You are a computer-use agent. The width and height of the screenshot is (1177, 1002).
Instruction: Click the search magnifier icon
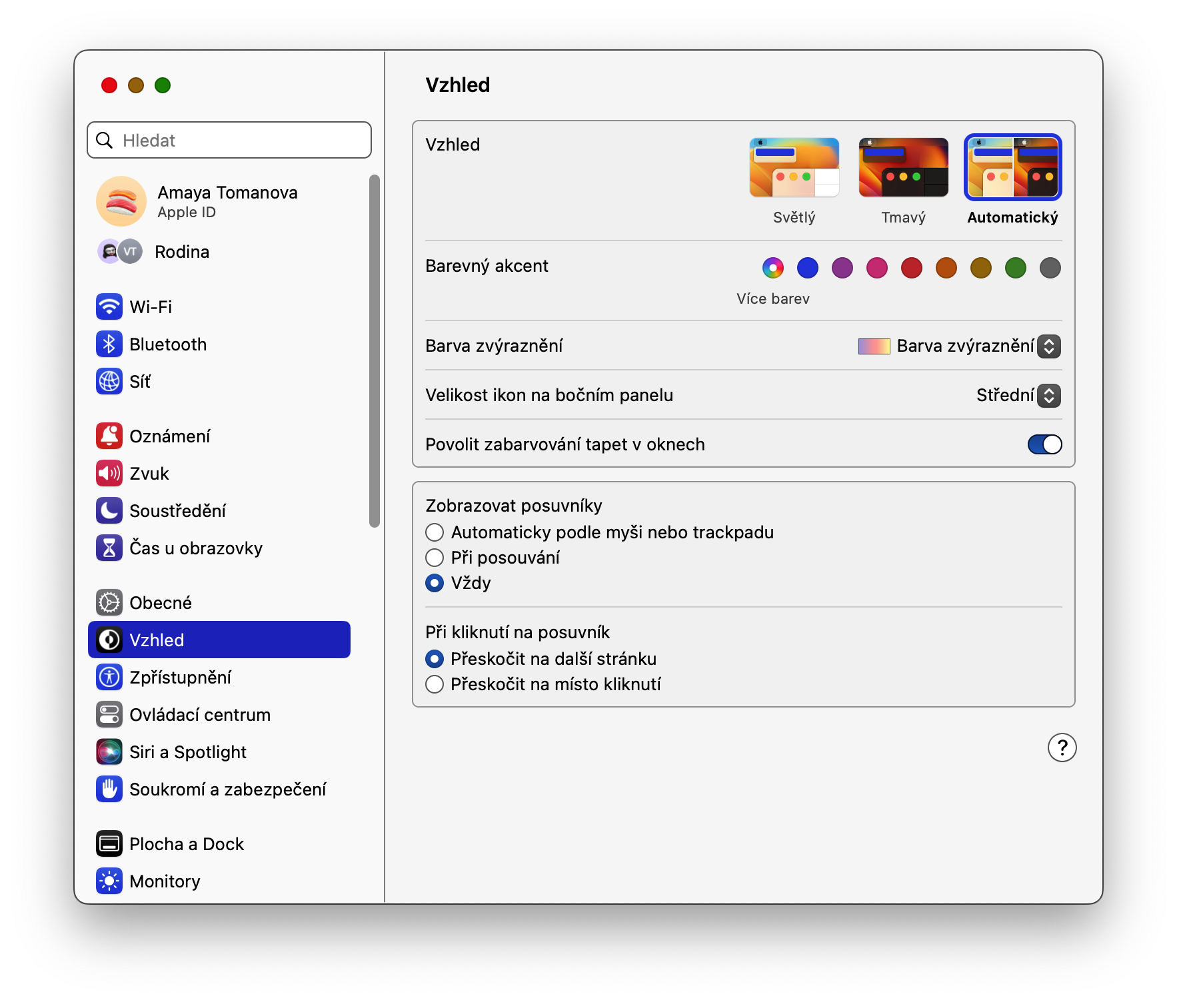tap(105, 140)
